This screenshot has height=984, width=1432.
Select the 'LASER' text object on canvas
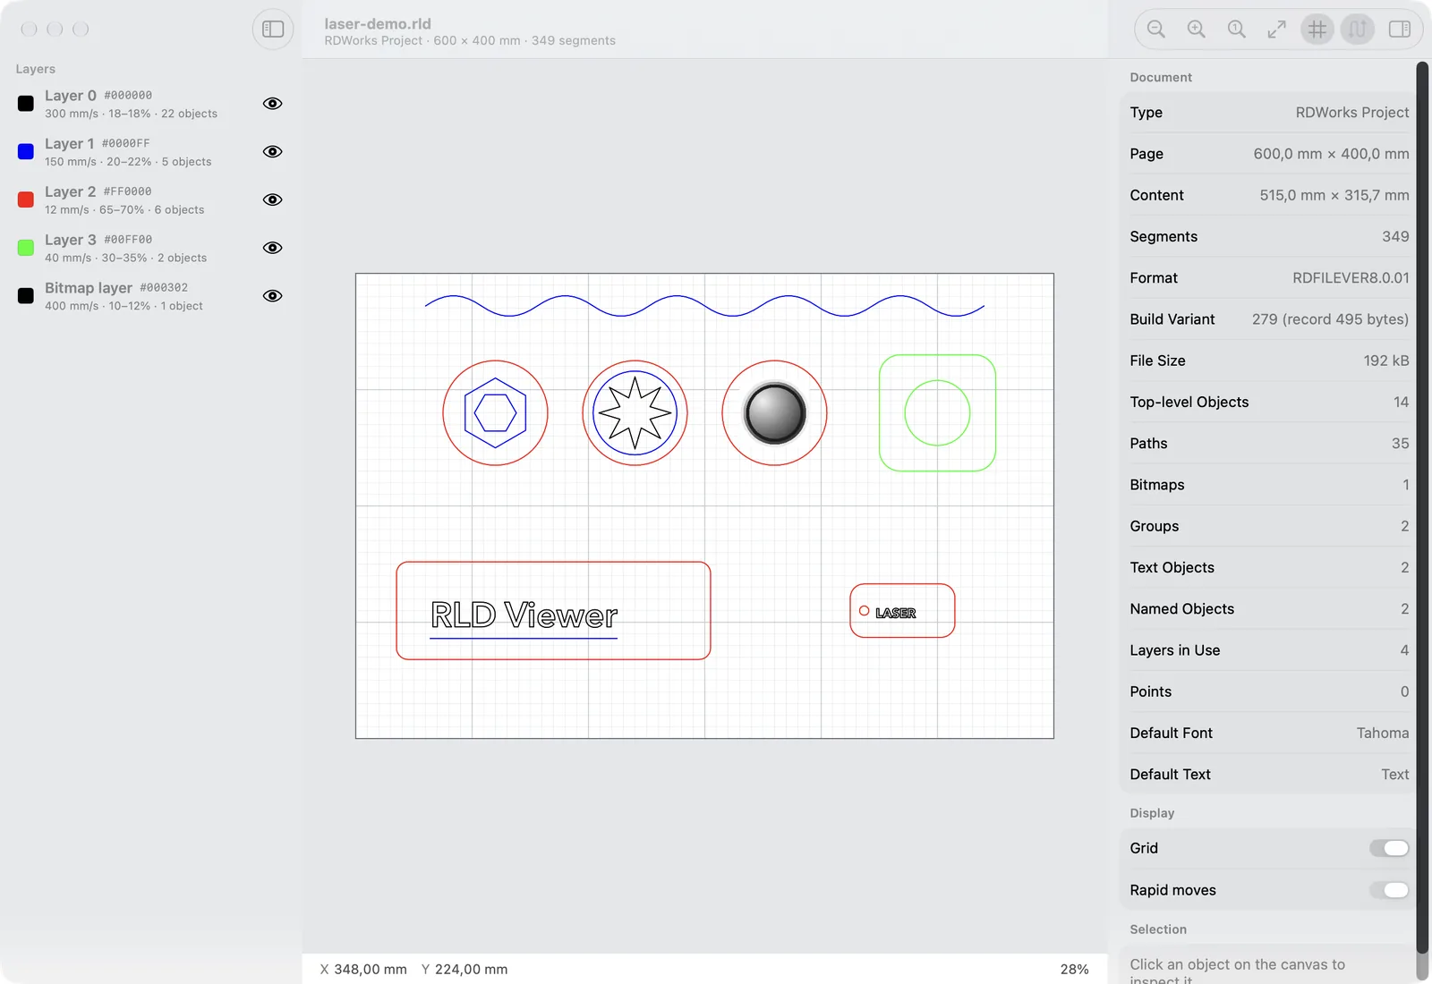tap(895, 613)
